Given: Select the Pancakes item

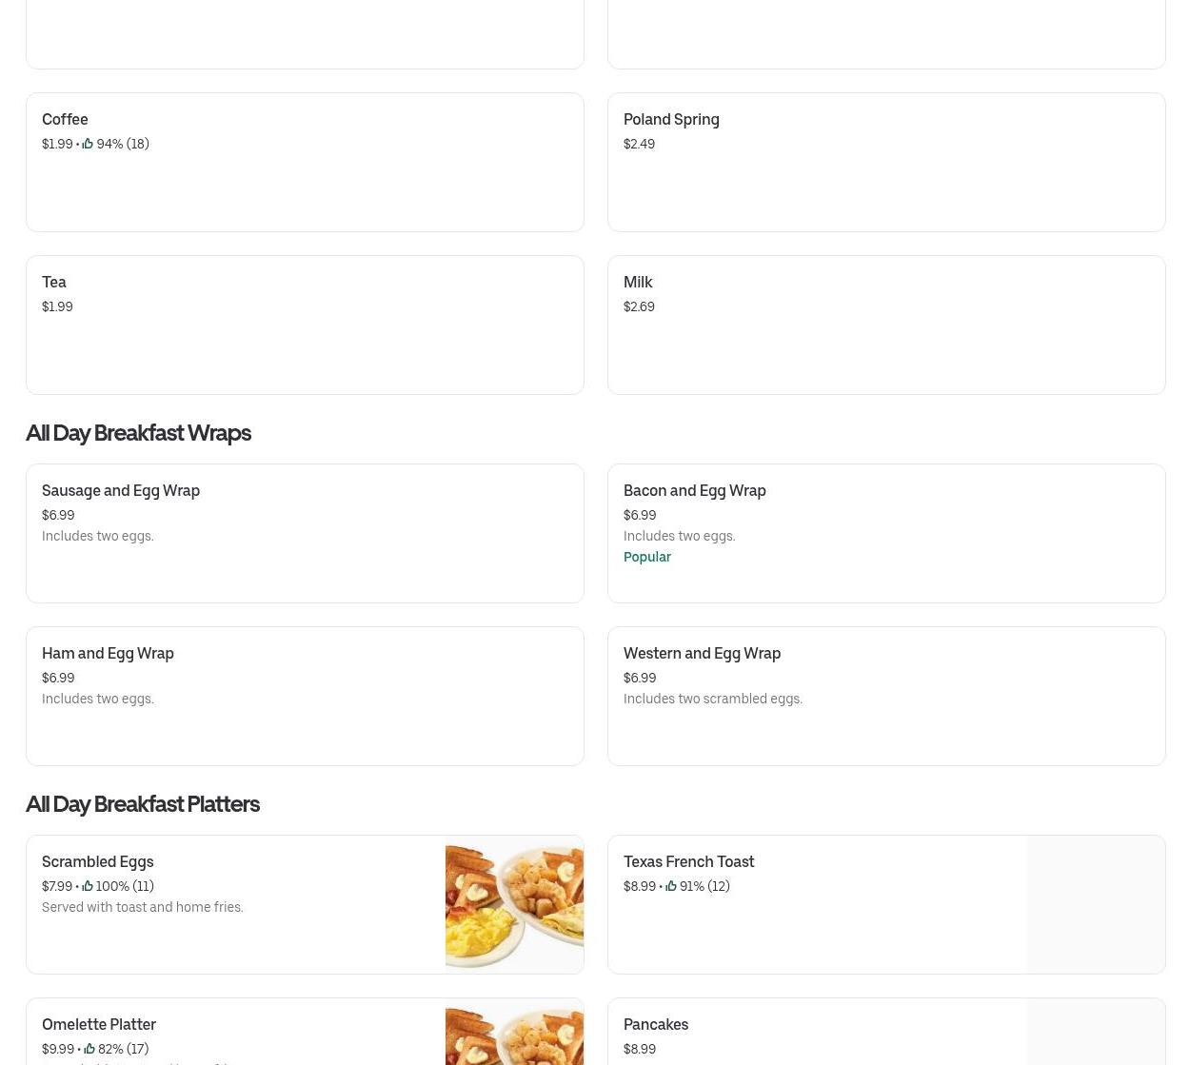Looking at the screenshot, I should tap(886, 1032).
